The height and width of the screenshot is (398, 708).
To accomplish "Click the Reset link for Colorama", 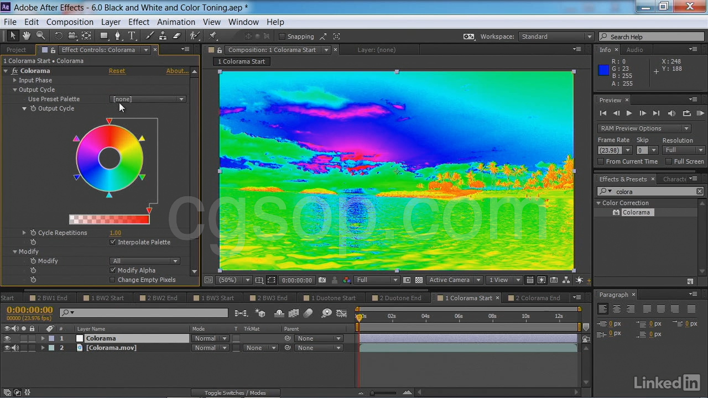I will pos(117,71).
